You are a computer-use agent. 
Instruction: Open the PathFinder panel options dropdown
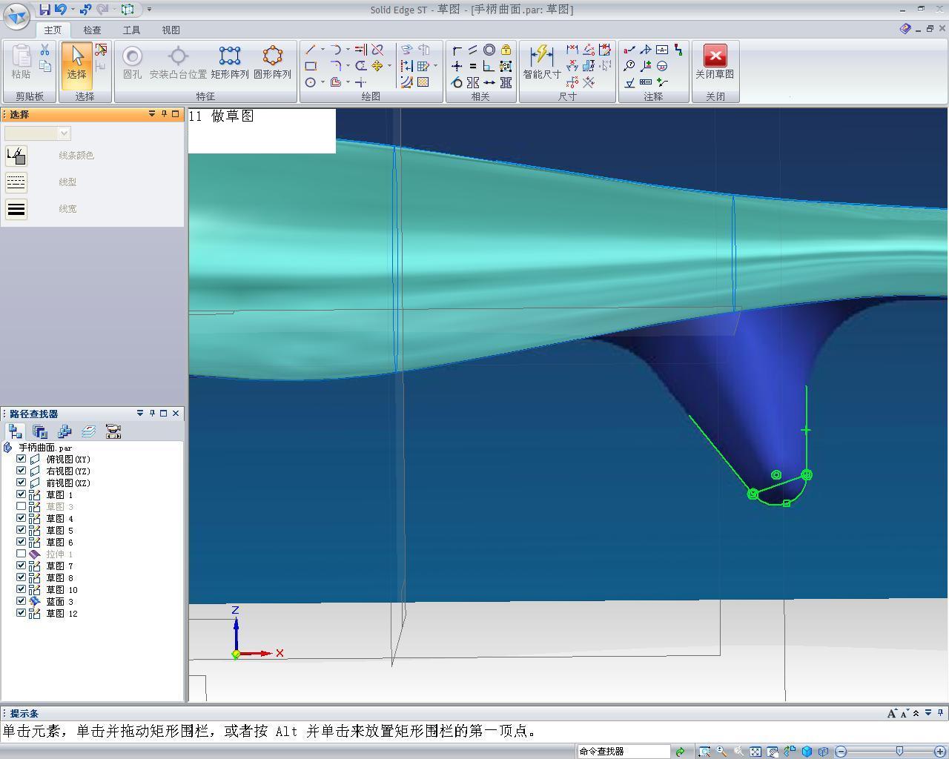pyautogui.click(x=140, y=414)
